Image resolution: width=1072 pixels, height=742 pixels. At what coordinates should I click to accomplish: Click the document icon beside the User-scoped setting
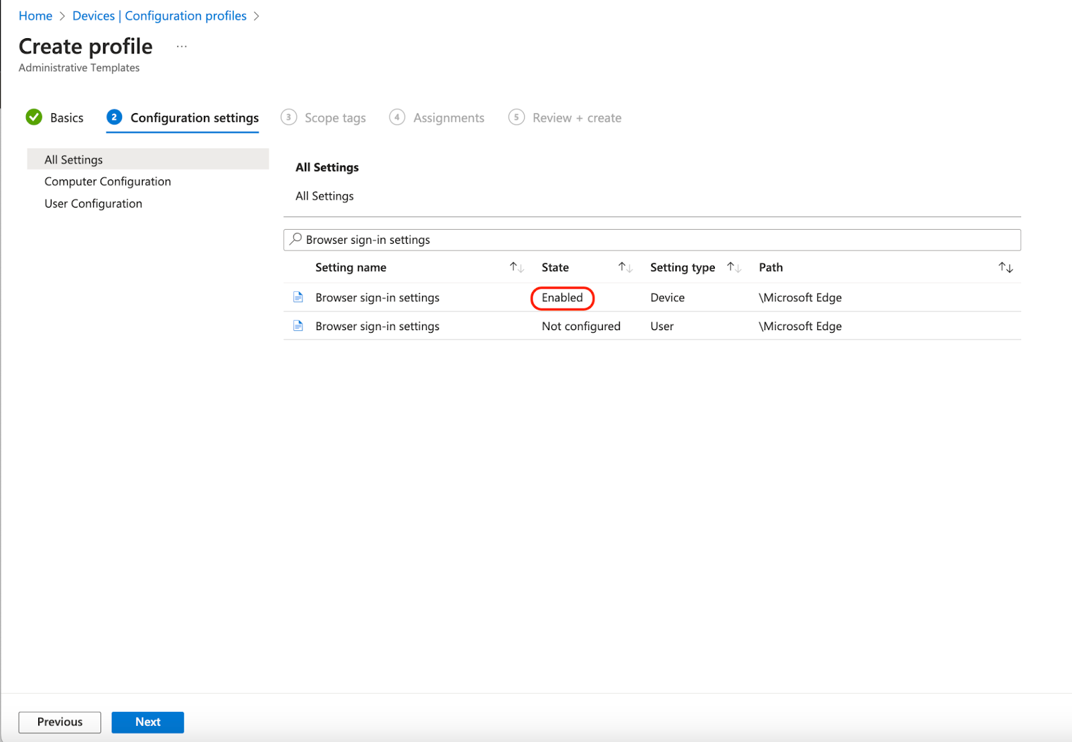(x=298, y=325)
